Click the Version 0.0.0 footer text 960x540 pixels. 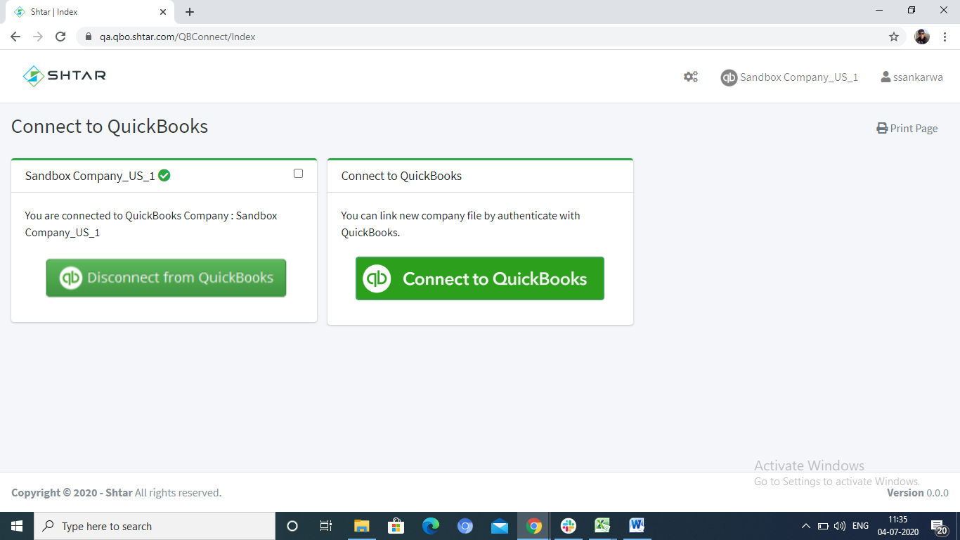coord(918,493)
